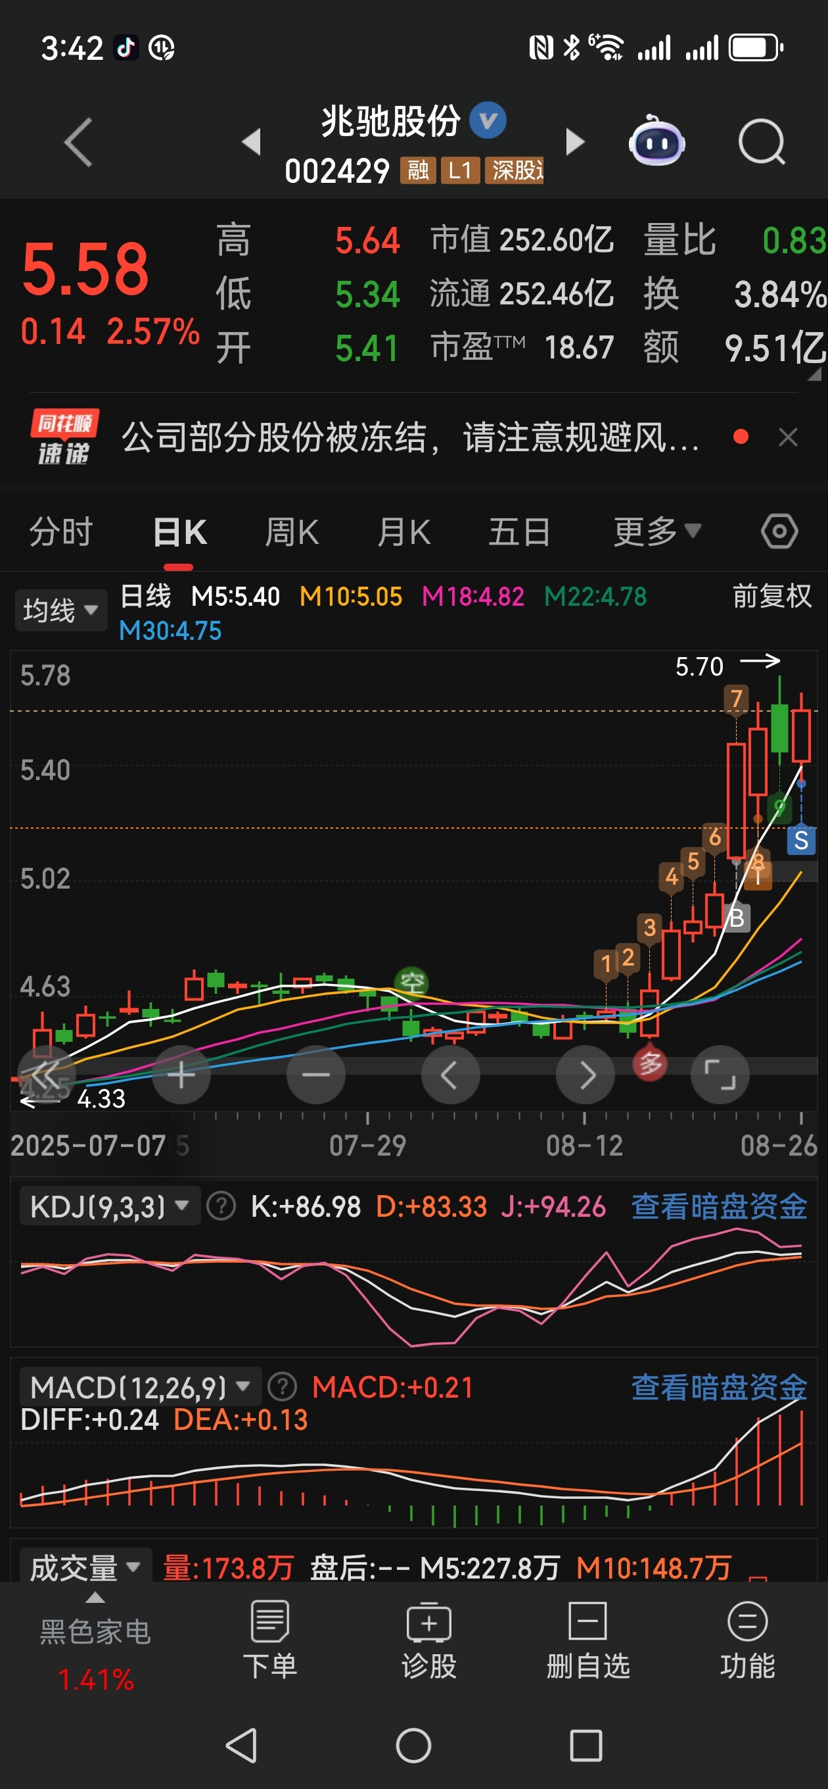This screenshot has height=1789, width=828.
Task: Tap the 融 margin trading tag
Action: pyautogui.click(x=418, y=171)
